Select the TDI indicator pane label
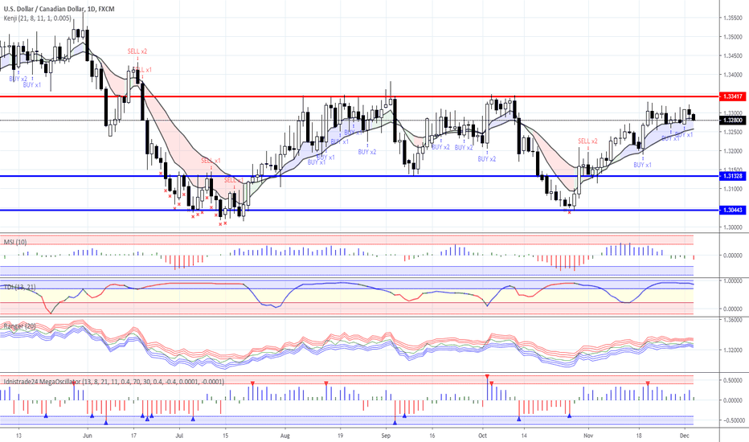This screenshot has width=749, height=442. (19, 286)
